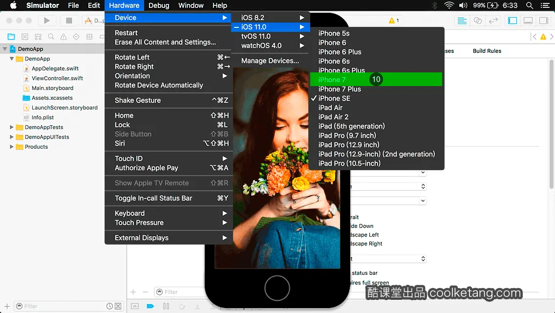Choose iPad Air 2 device
Viewport: 555px width, 313px height.
point(376,117)
